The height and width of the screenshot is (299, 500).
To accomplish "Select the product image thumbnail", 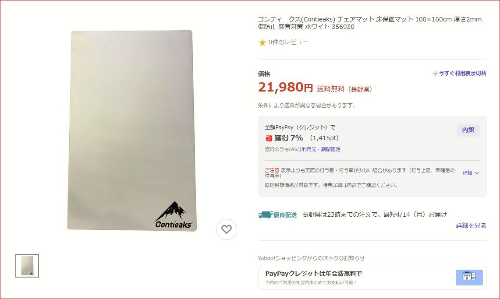I will pos(27,266).
